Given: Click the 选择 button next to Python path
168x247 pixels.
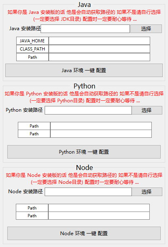Looking at the screenshot, I should click(147, 110).
